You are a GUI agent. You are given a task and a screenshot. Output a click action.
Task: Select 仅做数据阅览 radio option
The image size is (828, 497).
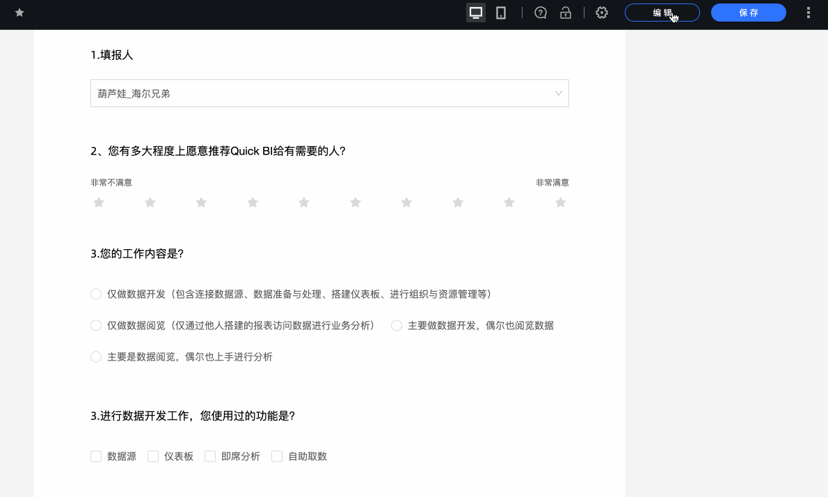96,325
